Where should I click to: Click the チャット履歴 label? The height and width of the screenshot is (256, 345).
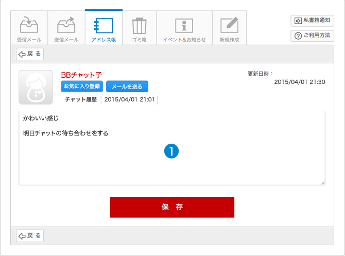tap(81, 99)
